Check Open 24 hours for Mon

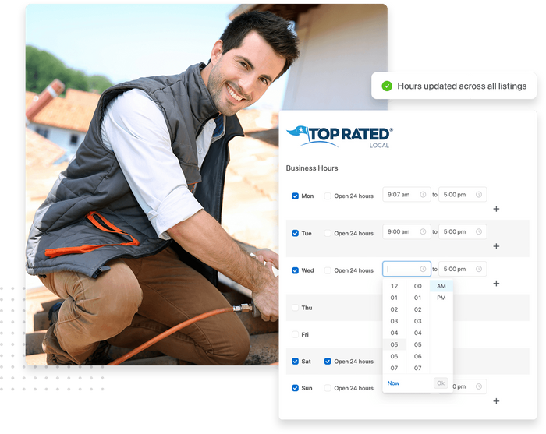(328, 196)
